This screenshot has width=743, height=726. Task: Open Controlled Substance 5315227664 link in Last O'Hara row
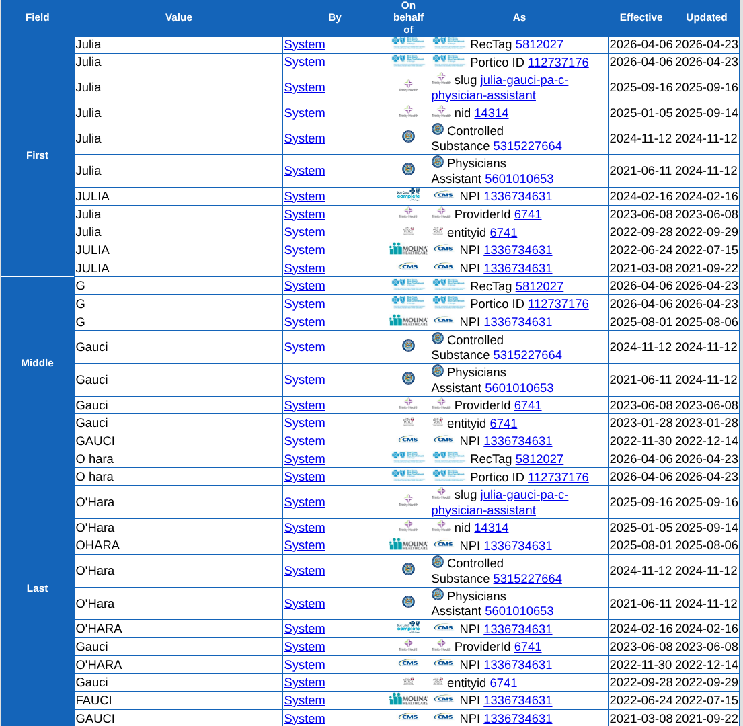[x=527, y=579]
